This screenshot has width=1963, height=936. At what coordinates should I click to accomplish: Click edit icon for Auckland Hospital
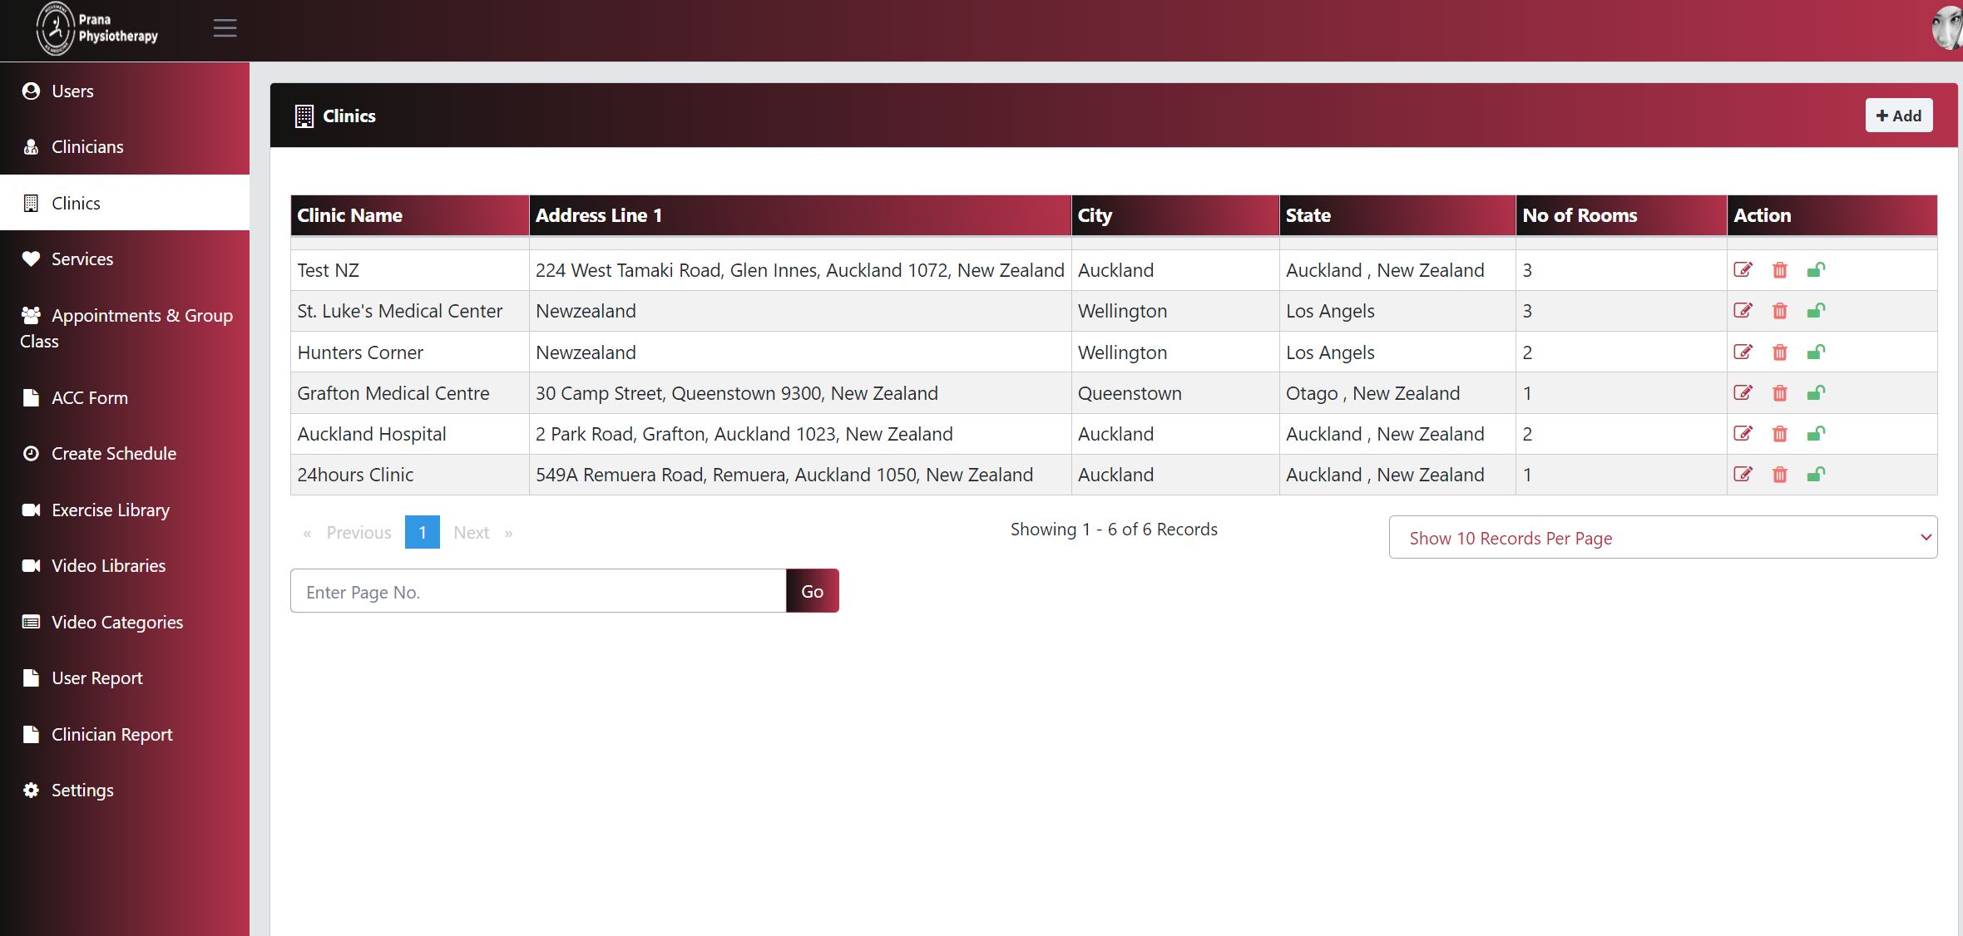tap(1743, 433)
